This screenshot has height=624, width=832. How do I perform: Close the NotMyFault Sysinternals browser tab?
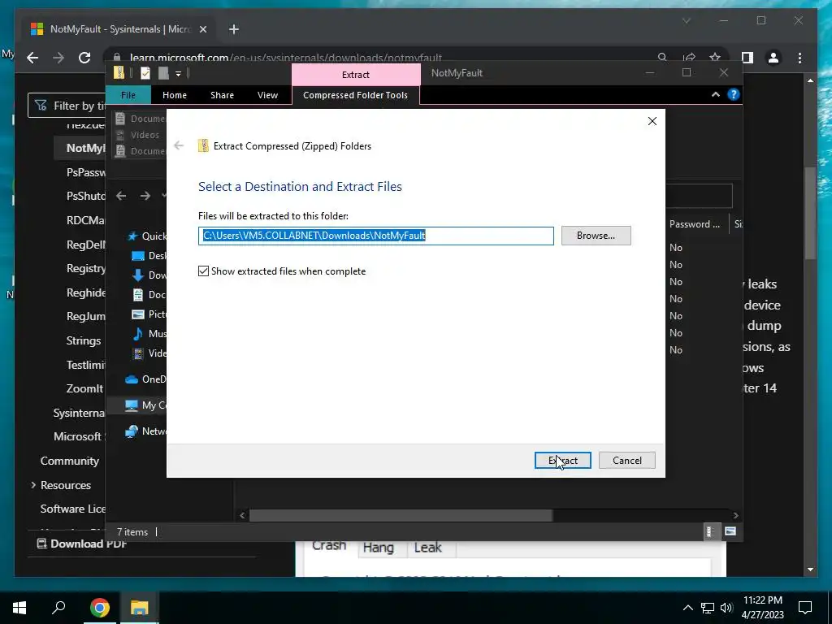click(x=202, y=29)
